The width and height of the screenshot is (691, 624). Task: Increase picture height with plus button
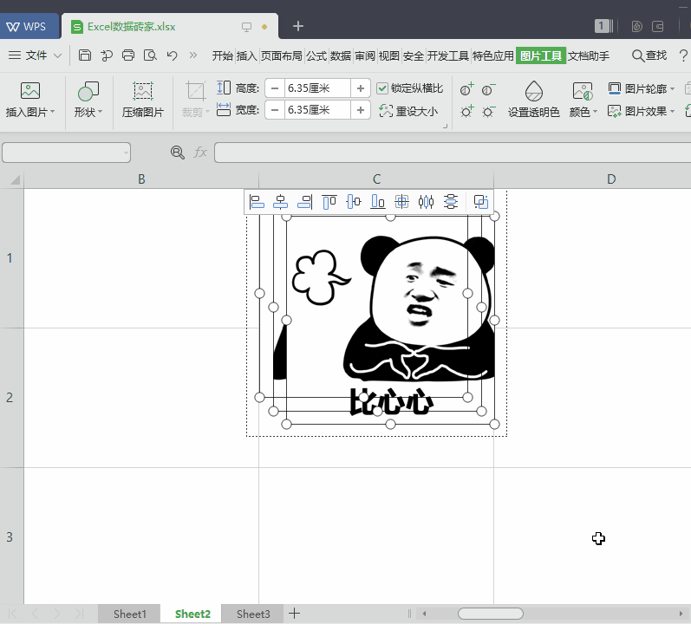pos(361,88)
